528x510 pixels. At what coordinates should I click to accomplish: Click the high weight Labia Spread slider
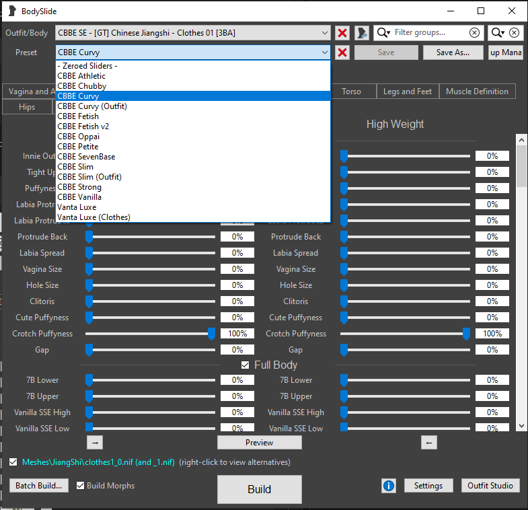point(405,253)
